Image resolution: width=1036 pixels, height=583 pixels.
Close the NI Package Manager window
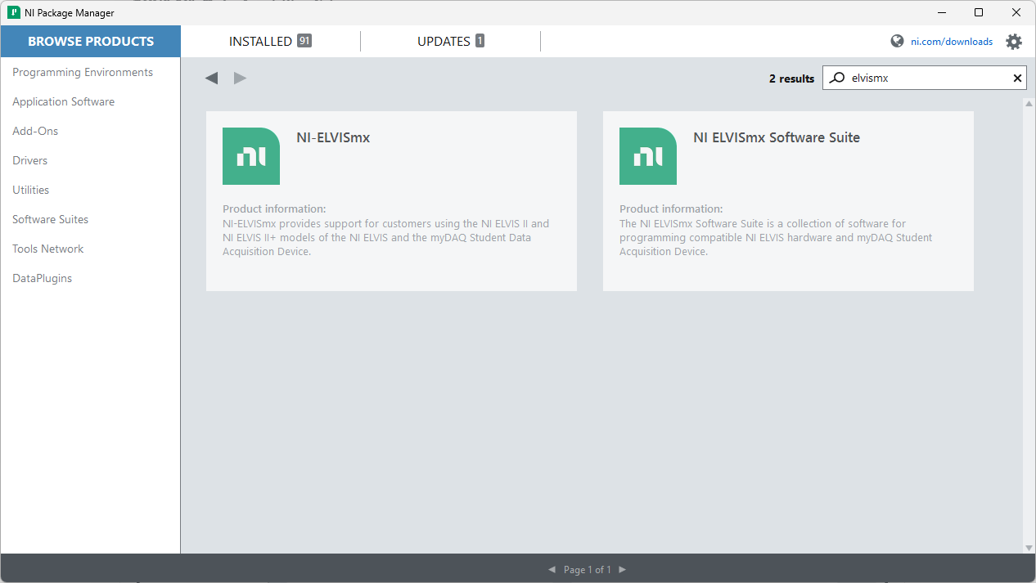click(1016, 12)
